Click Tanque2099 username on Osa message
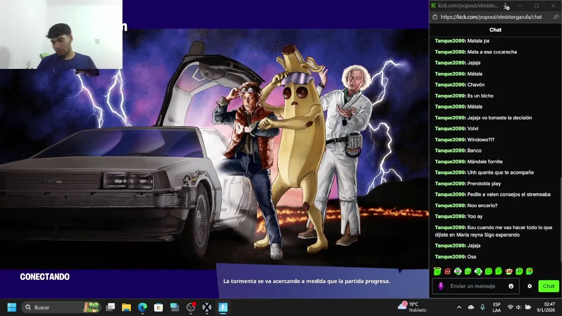Image resolution: width=562 pixels, height=316 pixels. tap(450, 257)
